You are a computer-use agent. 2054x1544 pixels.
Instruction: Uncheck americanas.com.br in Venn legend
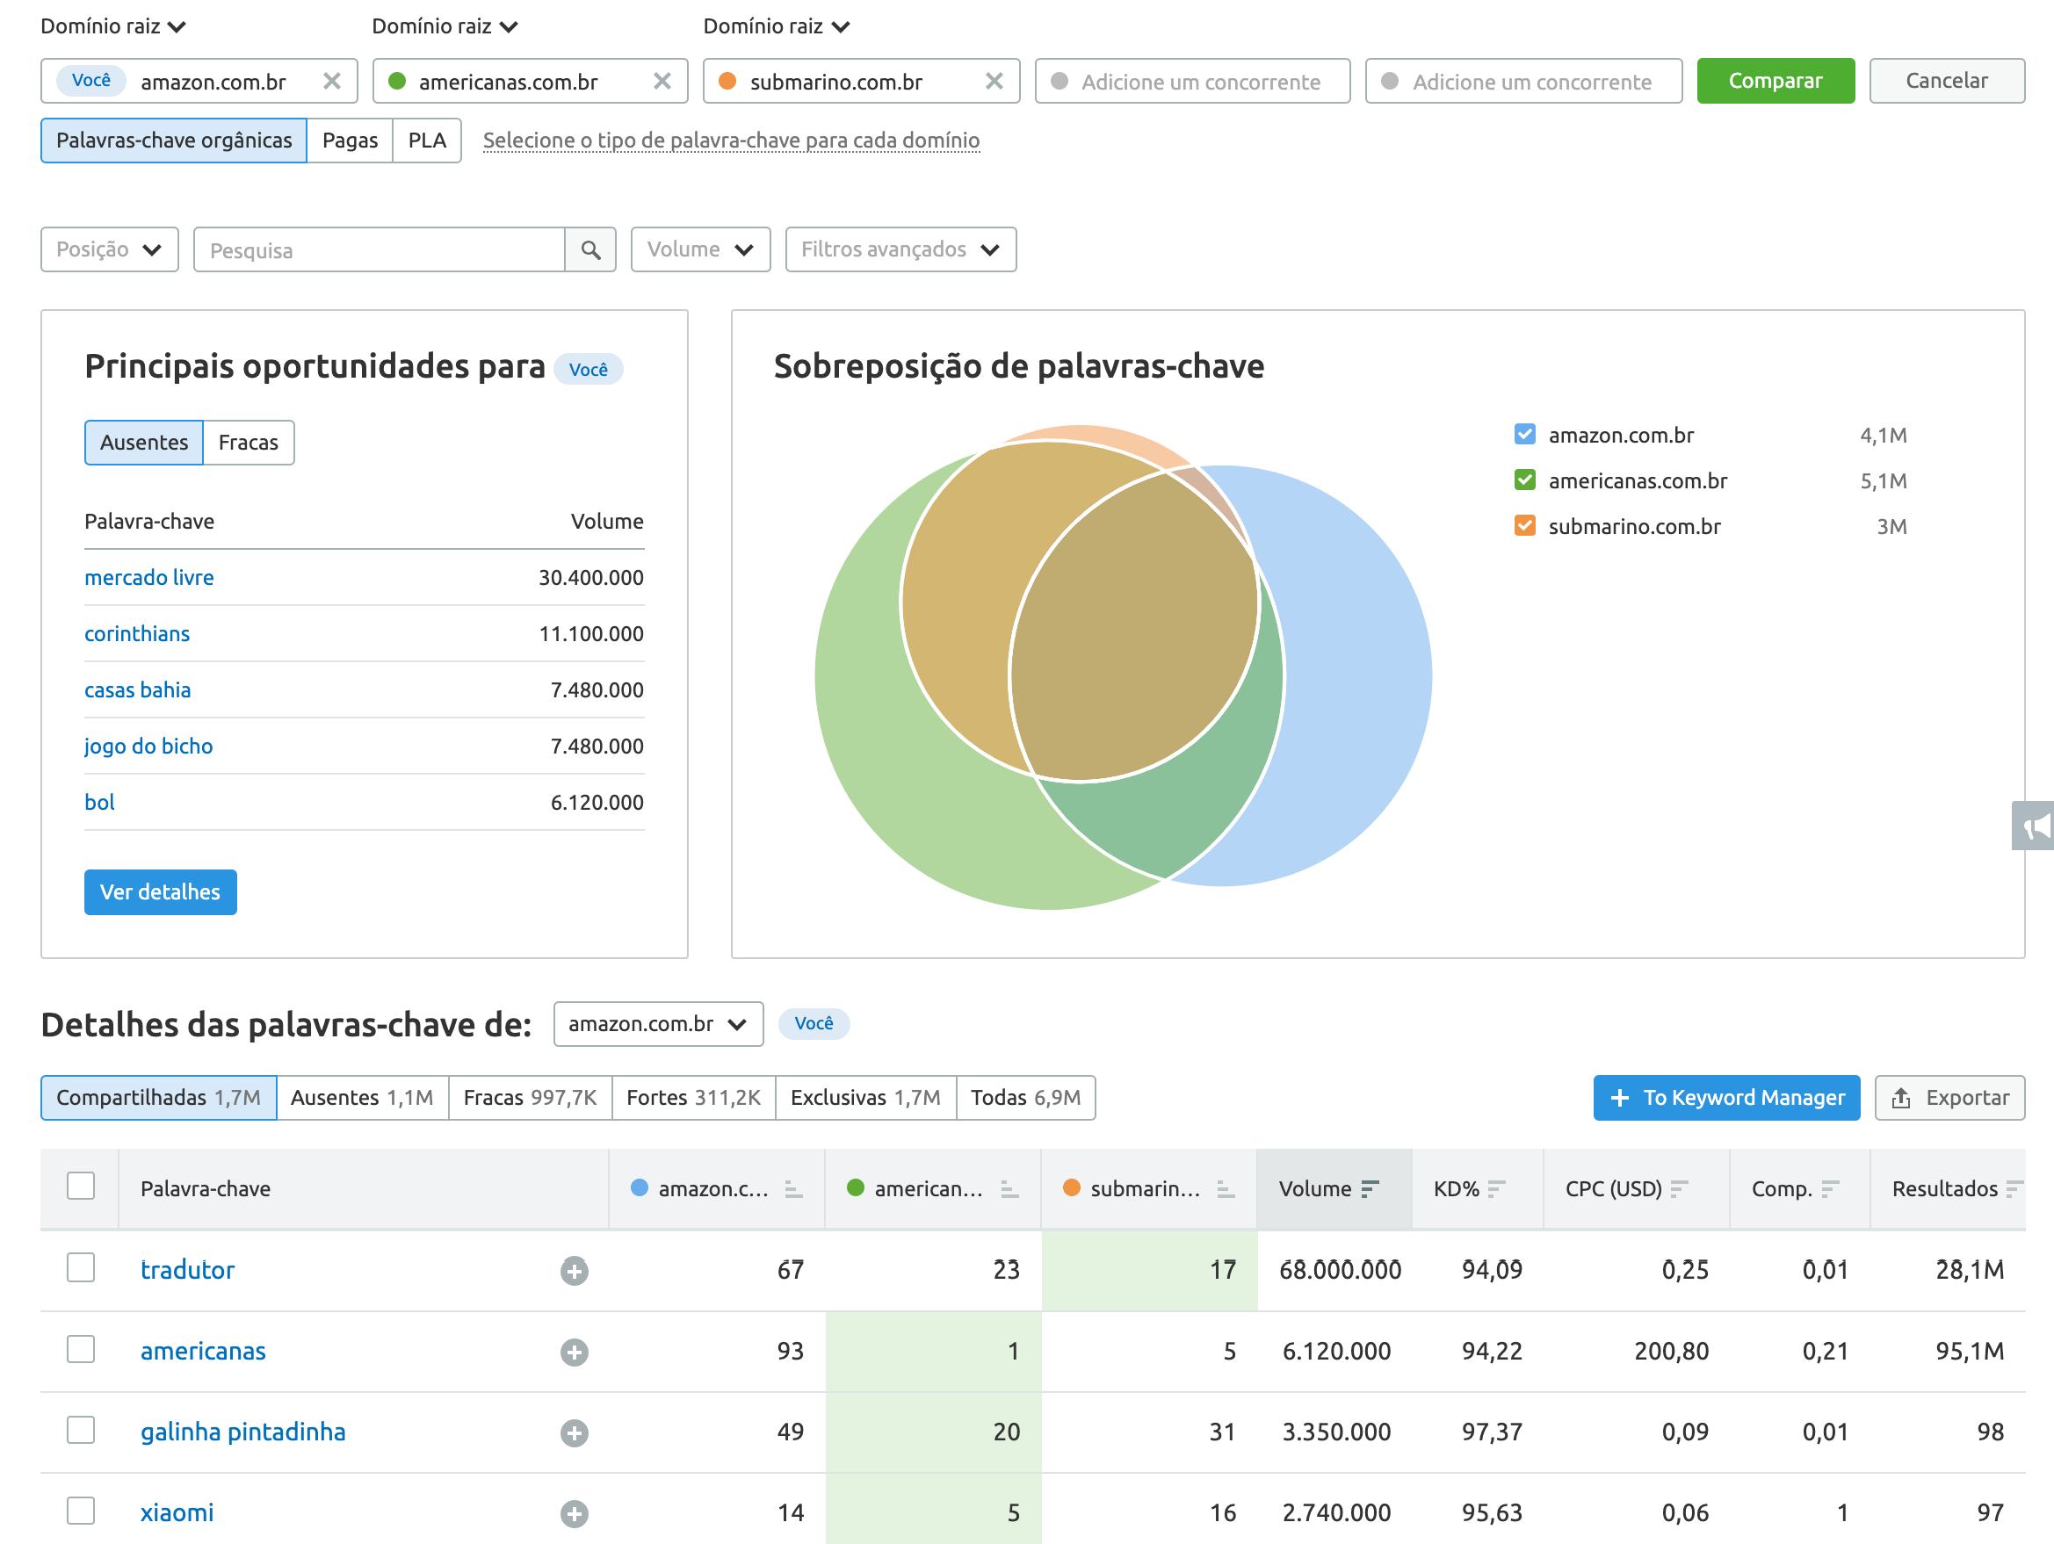(x=1525, y=480)
